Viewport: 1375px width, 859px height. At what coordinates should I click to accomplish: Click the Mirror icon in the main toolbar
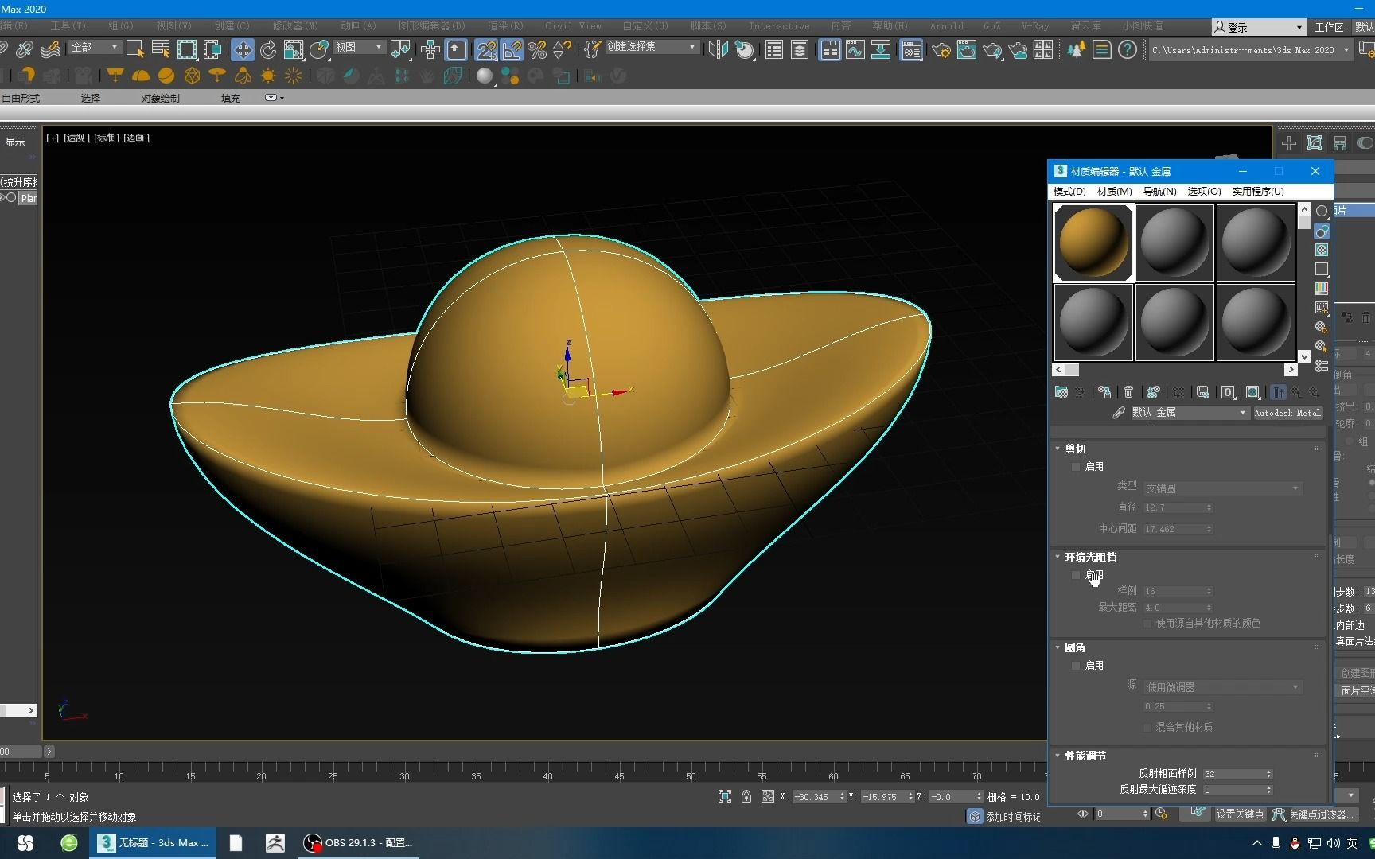(x=718, y=49)
